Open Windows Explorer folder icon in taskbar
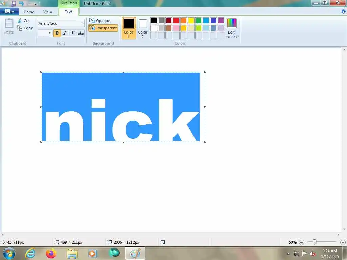 click(x=72, y=254)
